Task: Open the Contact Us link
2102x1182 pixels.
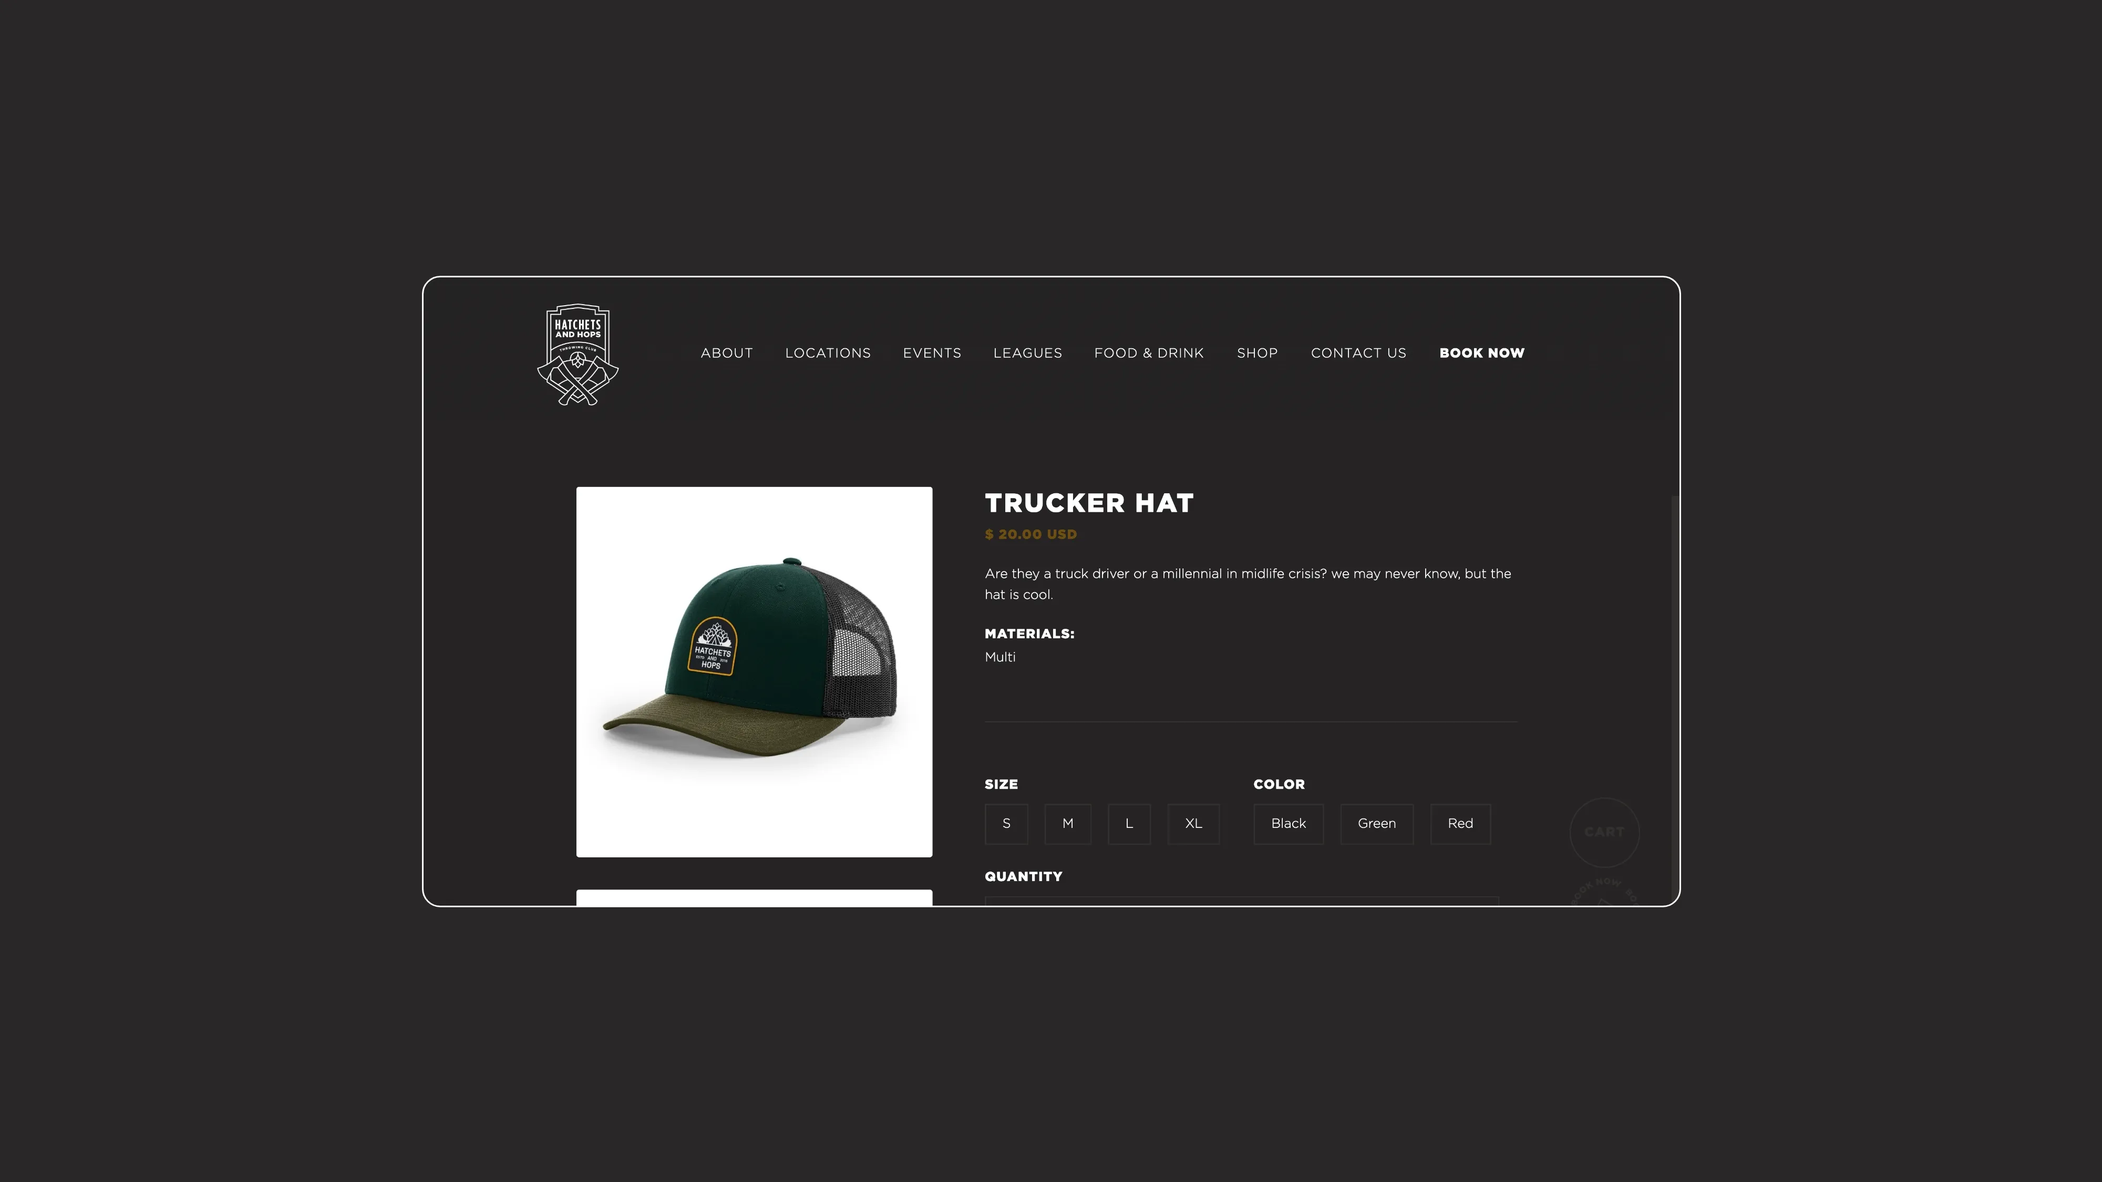Action: click(x=1358, y=353)
